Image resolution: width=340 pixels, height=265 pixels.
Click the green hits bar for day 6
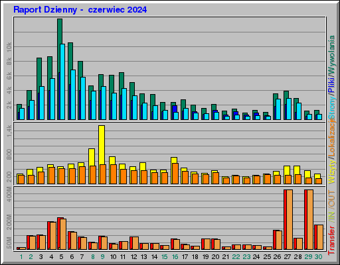point(70,56)
